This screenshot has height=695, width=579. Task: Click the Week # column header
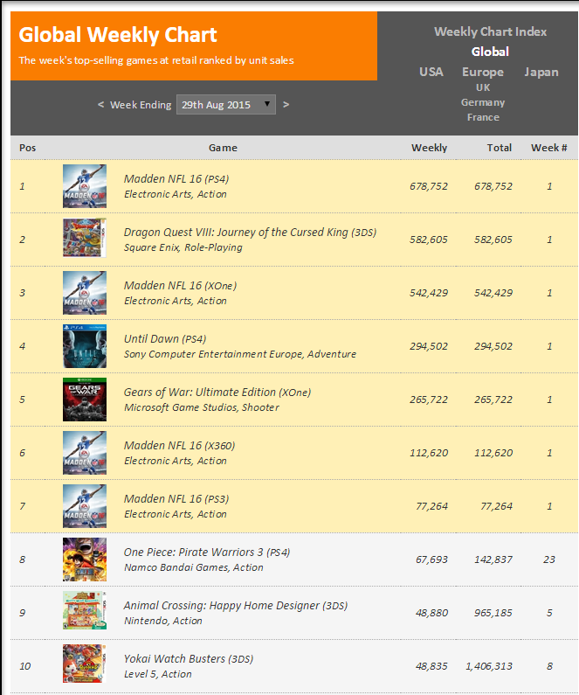549,148
